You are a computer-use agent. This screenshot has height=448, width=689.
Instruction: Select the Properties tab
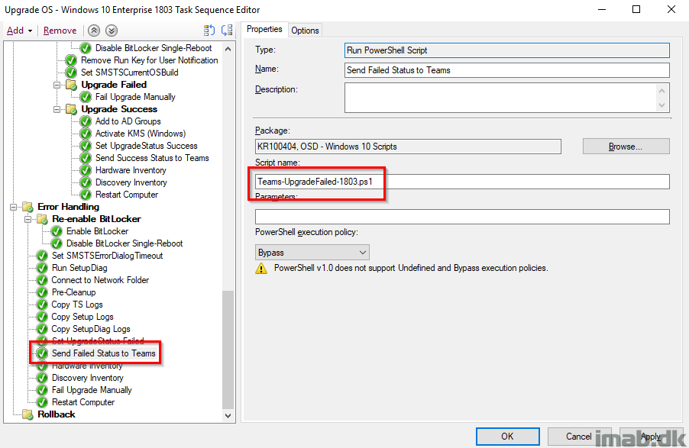pyautogui.click(x=264, y=29)
